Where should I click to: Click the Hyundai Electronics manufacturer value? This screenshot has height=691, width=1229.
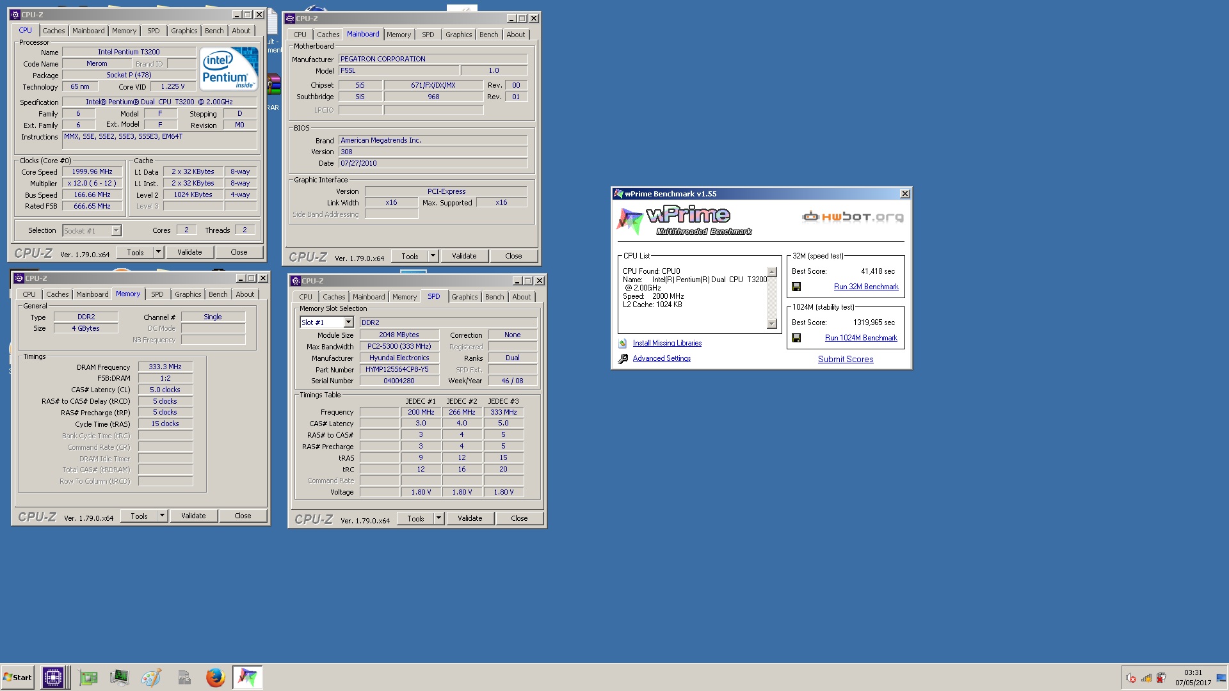click(399, 358)
